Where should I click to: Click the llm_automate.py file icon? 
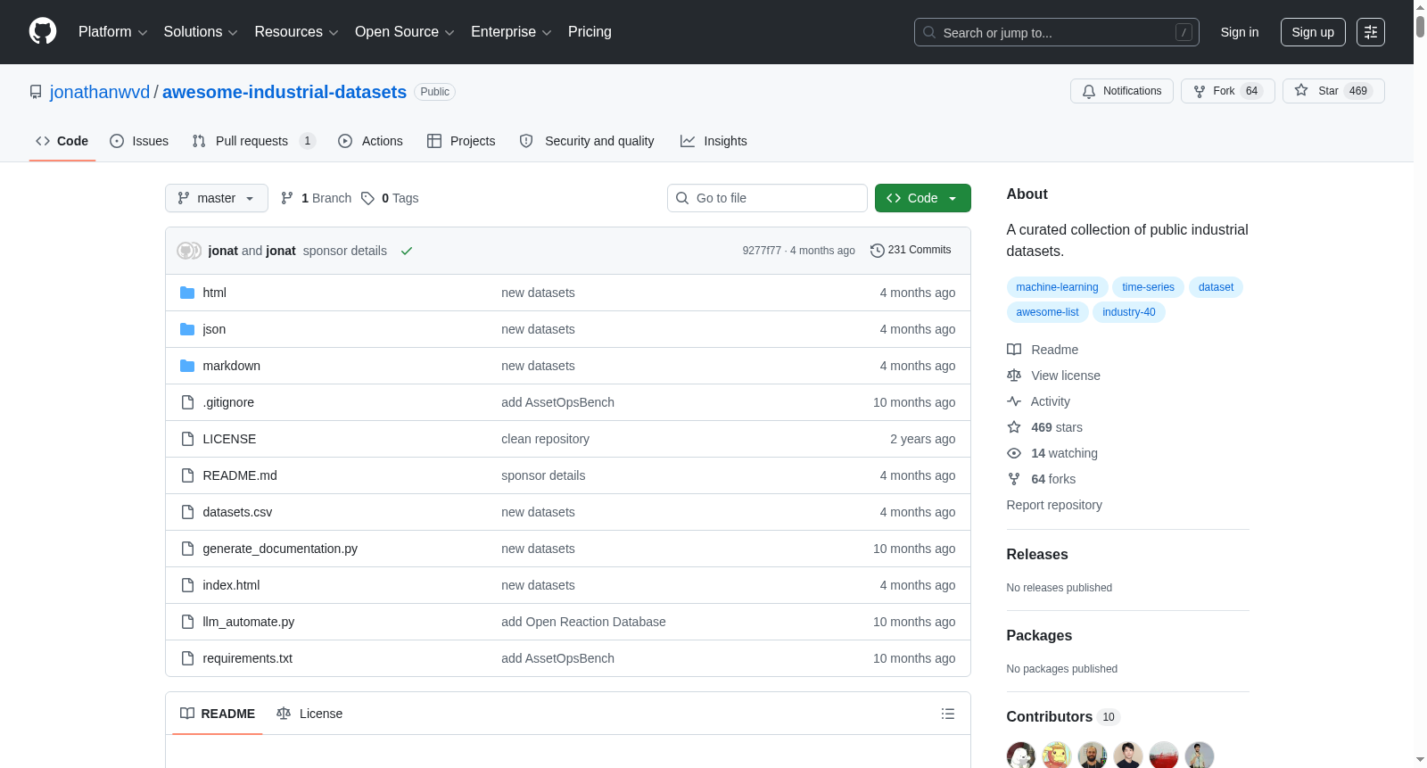(187, 622)
